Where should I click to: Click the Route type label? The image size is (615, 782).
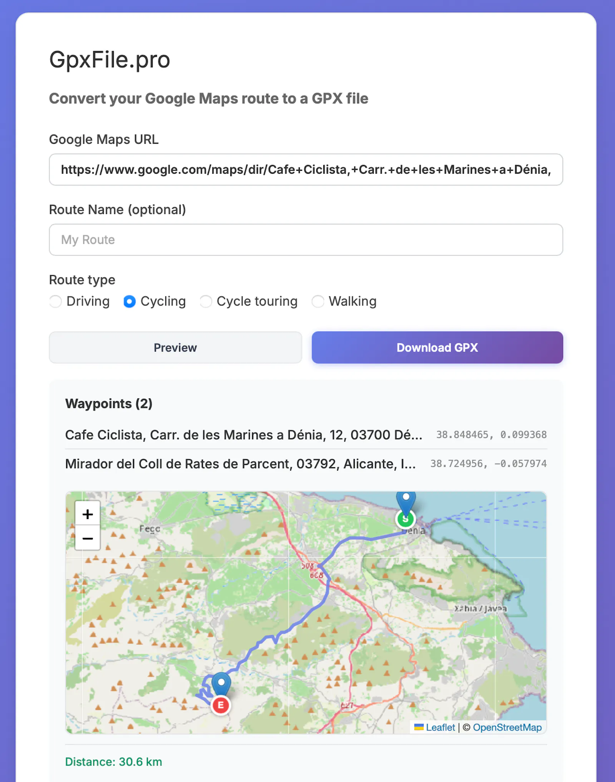tap(82, 280)
